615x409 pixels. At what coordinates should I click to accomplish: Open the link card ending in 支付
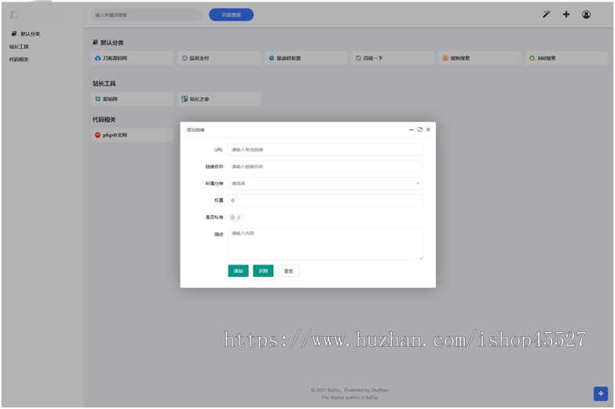pyautogui.click(x=219, y=58)
